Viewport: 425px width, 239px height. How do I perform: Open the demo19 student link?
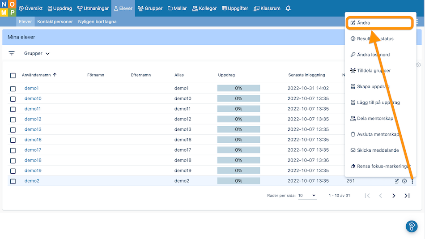click(x=33, y=171)
